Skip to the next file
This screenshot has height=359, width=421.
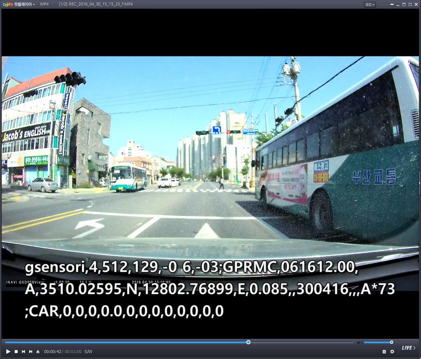click(30, 352)
